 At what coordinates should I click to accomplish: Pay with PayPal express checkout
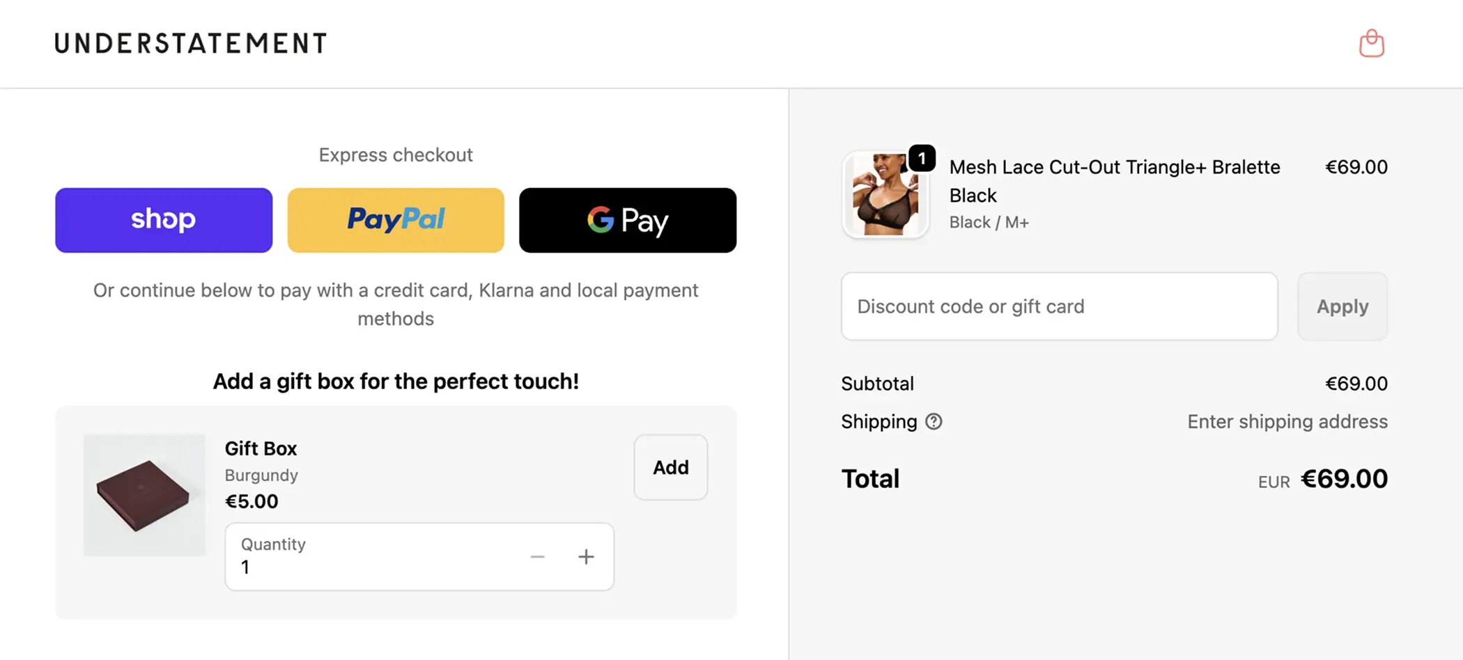395,220
